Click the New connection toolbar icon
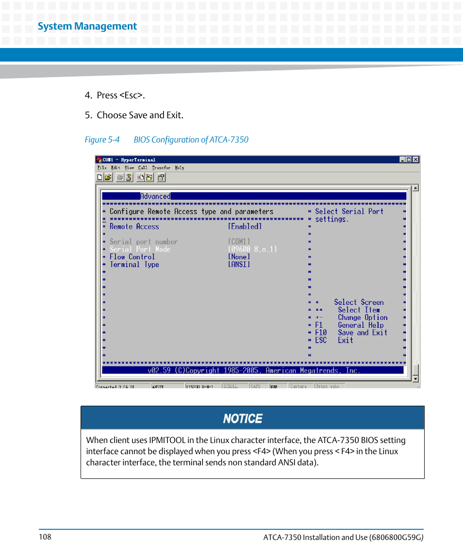The image size is (463, 555). (99, 177)
